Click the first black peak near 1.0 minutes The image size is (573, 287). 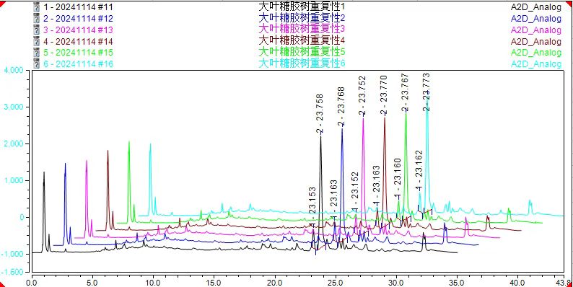[x=44, y=212]
